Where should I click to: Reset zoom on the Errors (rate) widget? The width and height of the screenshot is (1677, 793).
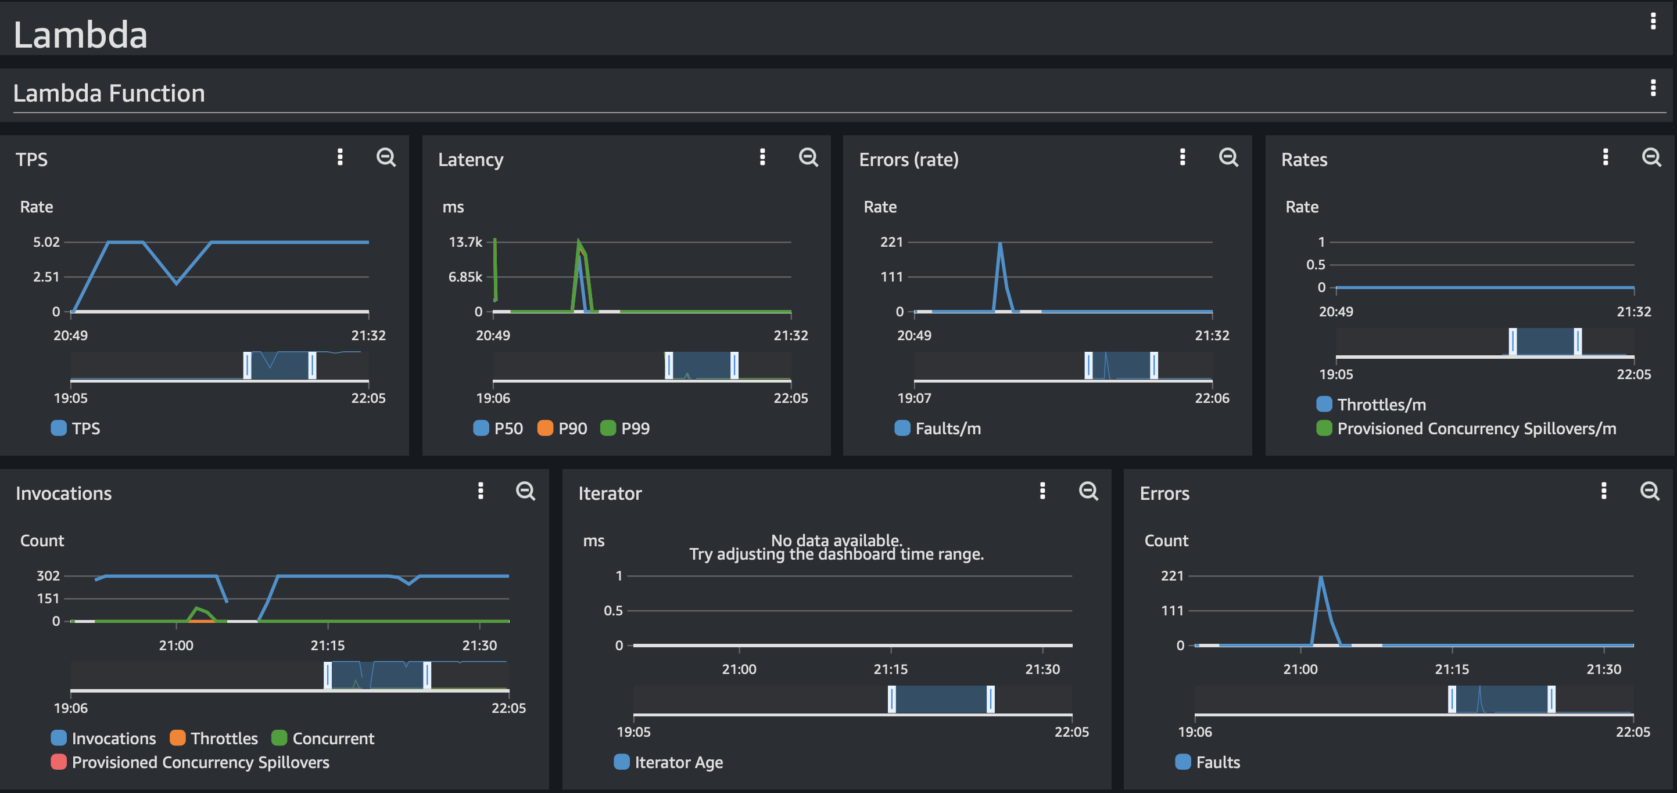coord(1228,157)
